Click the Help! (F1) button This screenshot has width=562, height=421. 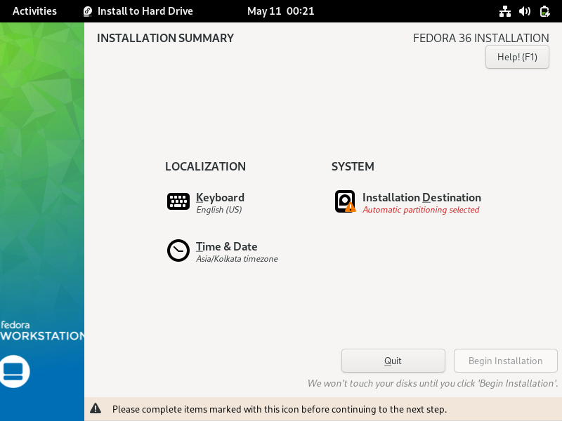[x=517, y=57]
